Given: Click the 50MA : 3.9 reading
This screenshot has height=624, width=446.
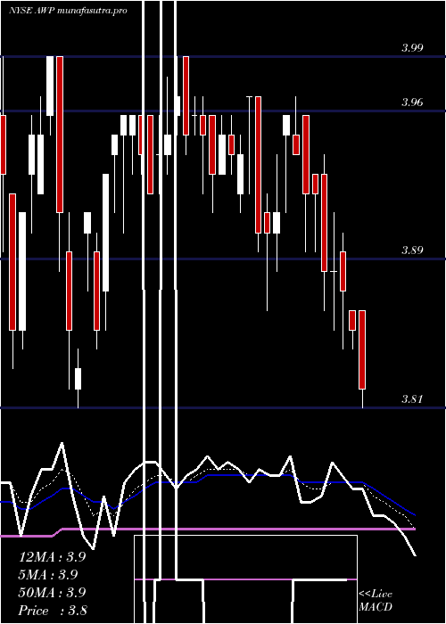Looking at the screenshot, I should pos(52,593).
